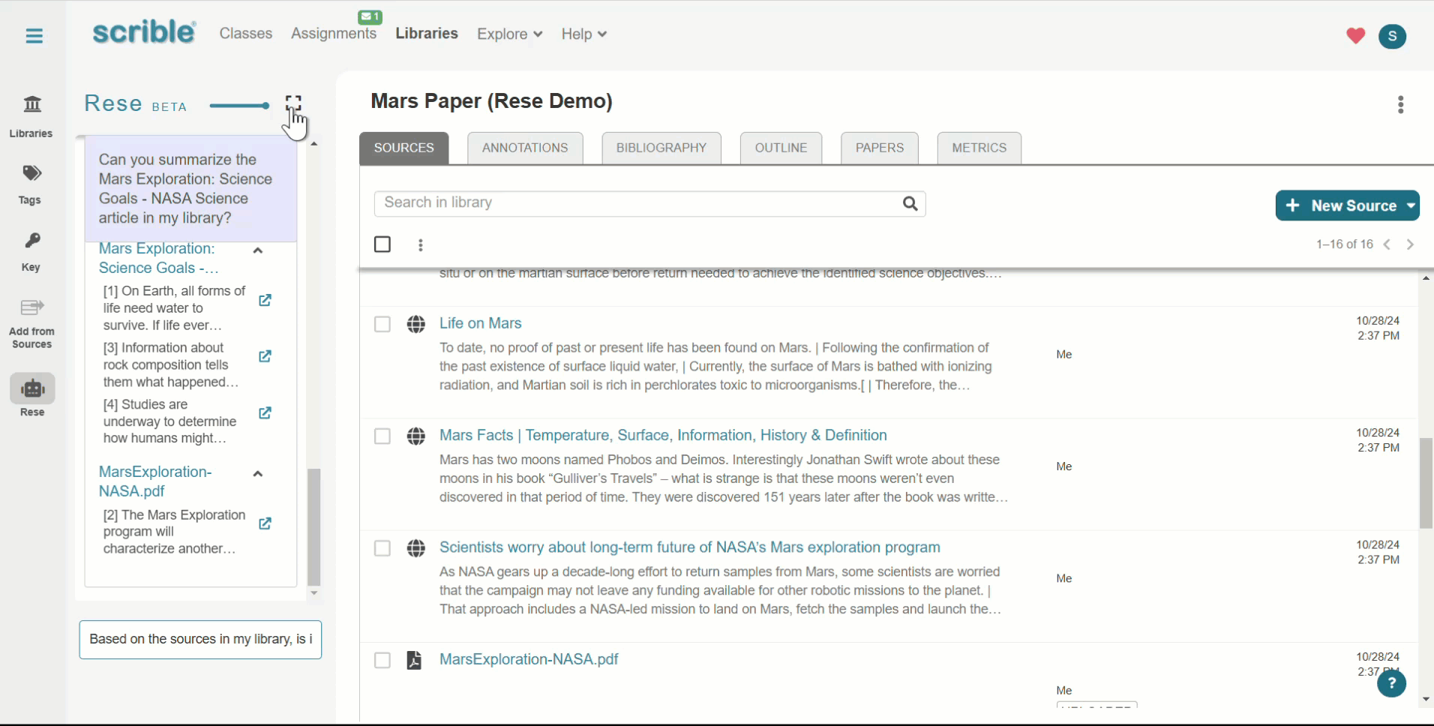Go to Assignments in top navigation
1434x726 pixels.
(334, 34)
